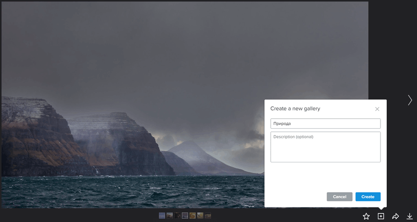Close the Create a new gallery popup
The image size is (417, 222).
pos(377,109)
